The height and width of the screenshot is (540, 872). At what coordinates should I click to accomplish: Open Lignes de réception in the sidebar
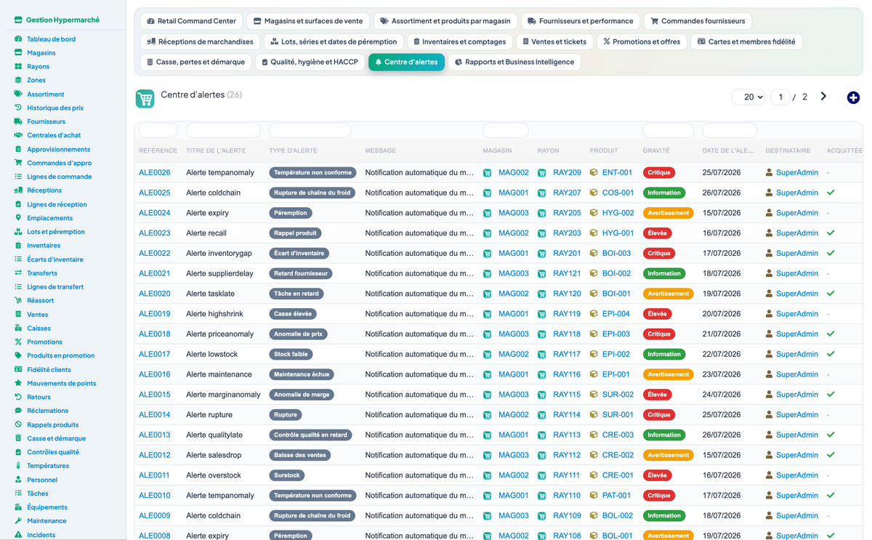57,204
